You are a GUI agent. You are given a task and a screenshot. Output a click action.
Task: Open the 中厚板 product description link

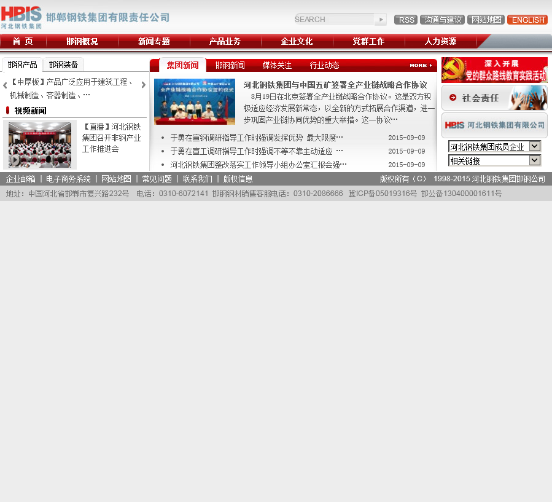click(71, 88)
